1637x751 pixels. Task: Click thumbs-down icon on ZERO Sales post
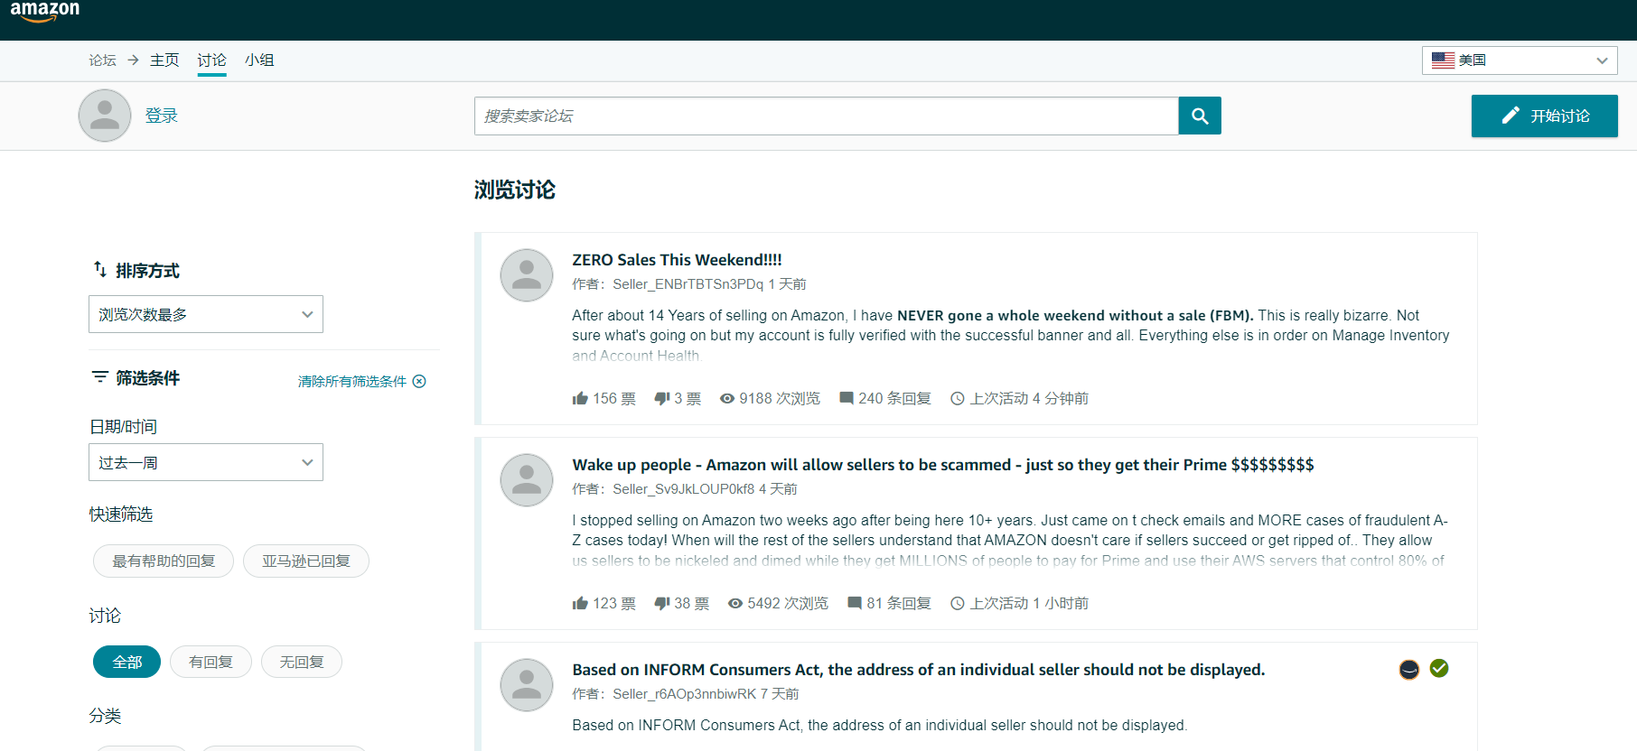(662, 398)
